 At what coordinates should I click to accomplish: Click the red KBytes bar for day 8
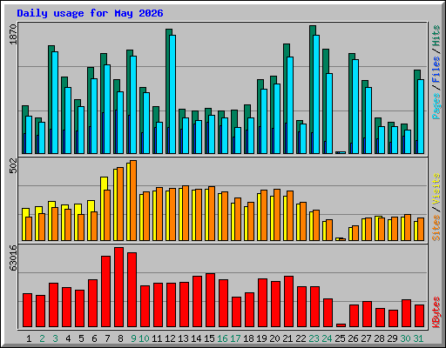point(118,287)
